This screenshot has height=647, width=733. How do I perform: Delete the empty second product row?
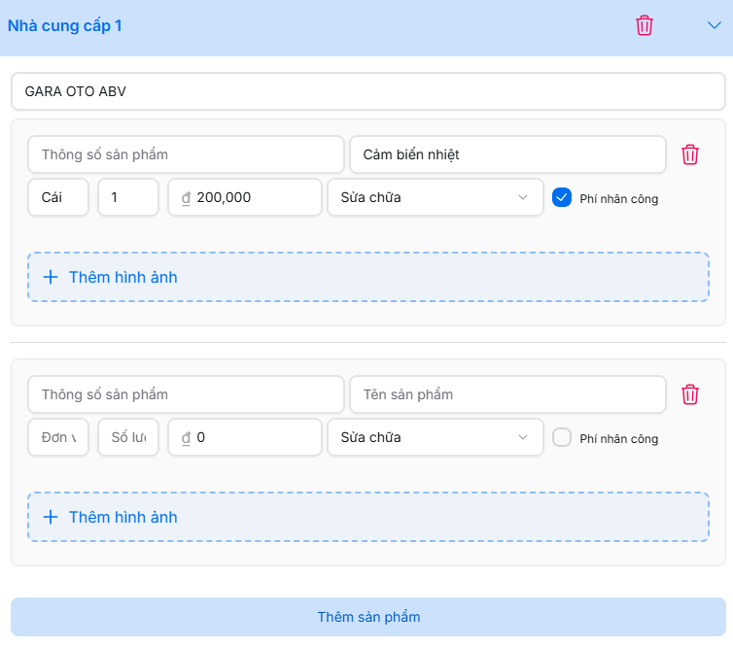point(689,394)
